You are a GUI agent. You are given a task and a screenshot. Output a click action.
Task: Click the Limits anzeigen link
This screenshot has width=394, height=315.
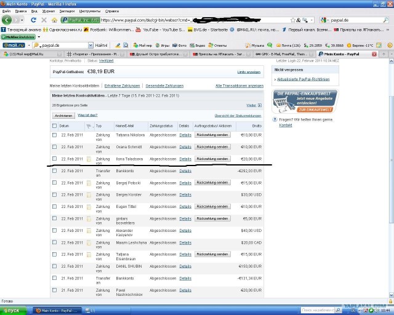pos(249,72)
